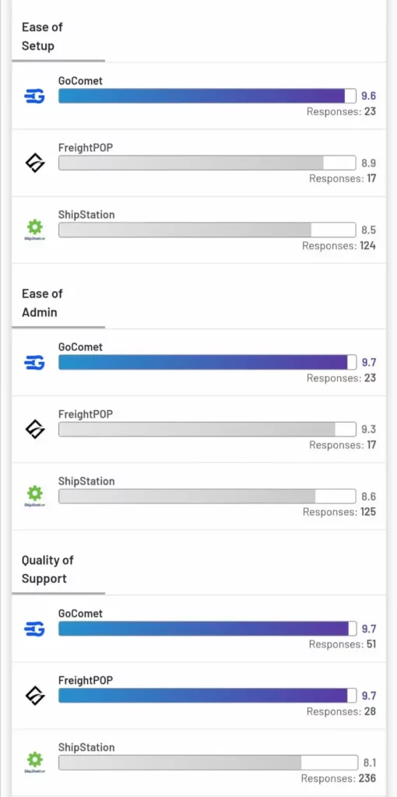This screenshot has width=397, height=797.
Task: Open the ShipStation name link under Ease of Setup
Action: pyautogui.click(x=86, y=215)
